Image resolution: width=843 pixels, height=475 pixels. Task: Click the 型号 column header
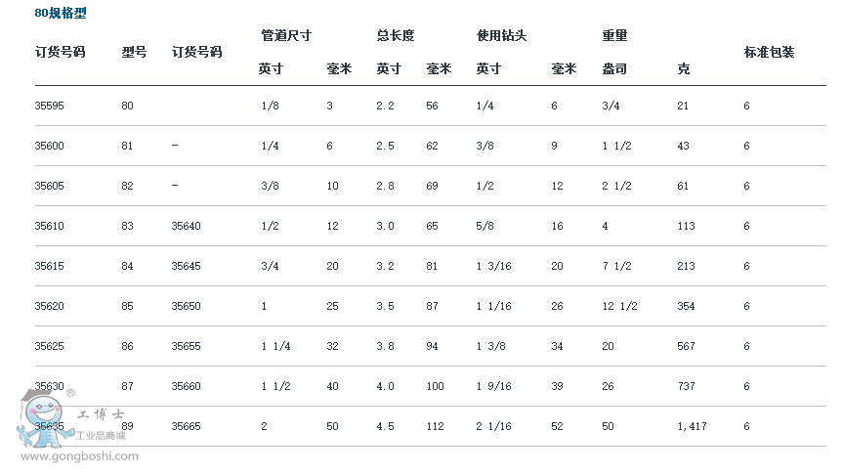[134, 52]
